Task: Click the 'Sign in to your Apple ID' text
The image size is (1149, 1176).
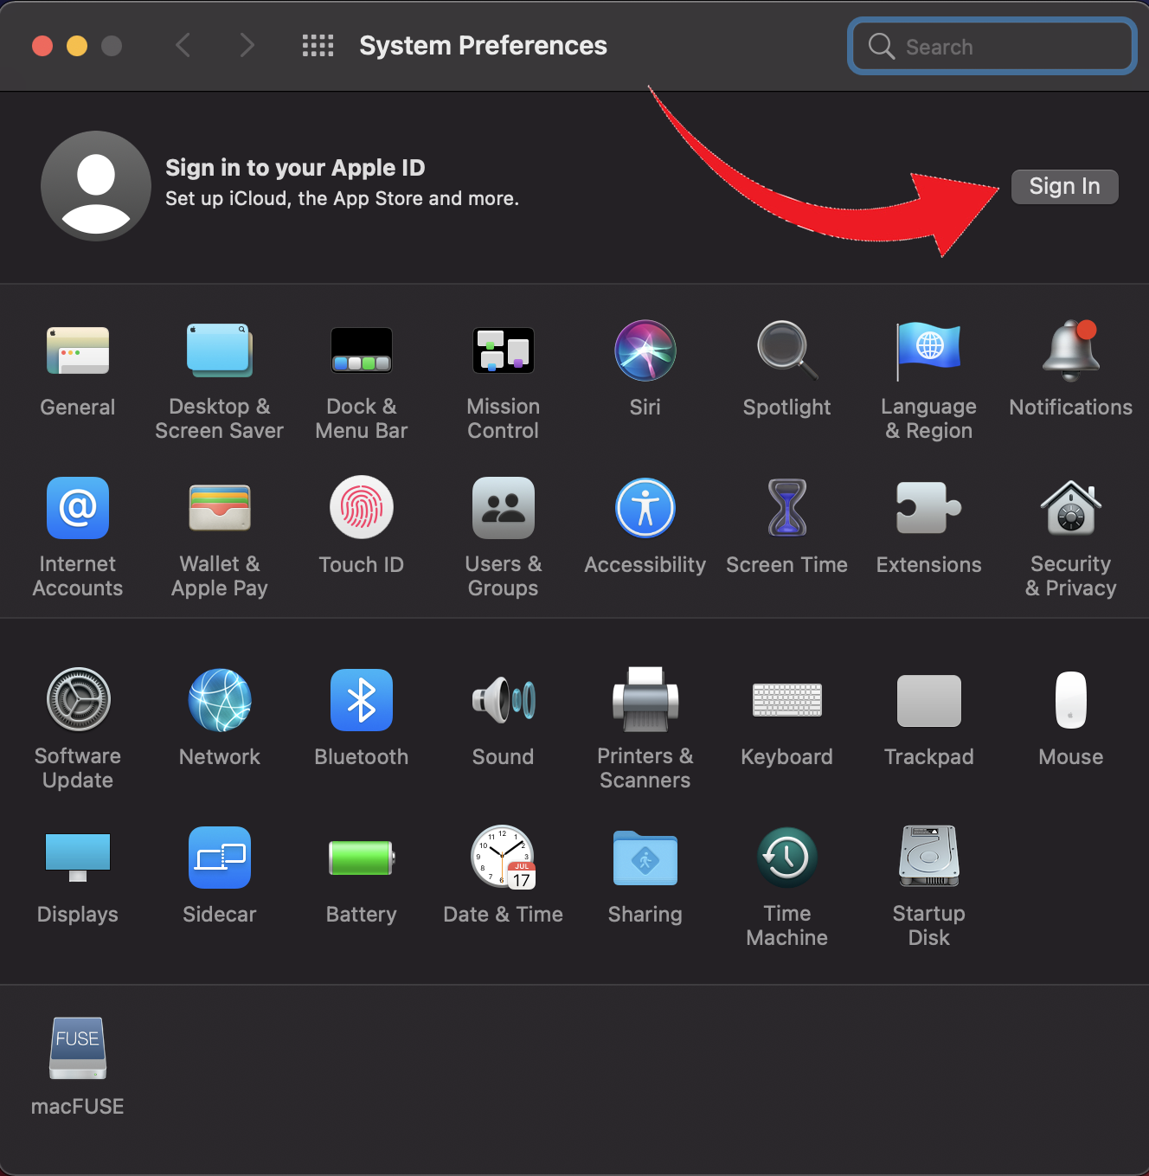Action: (x=295, y=168)
